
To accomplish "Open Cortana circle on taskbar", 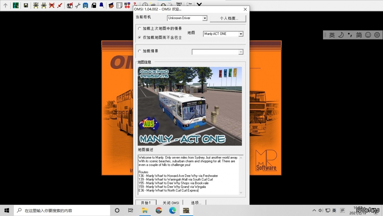I will [117, 210].
